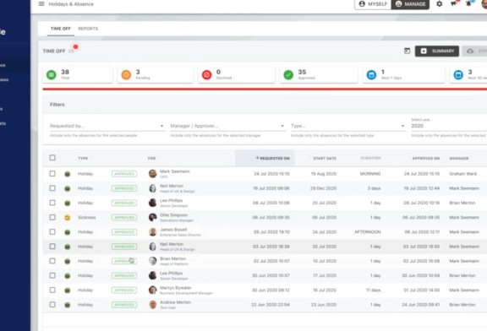487x331 pixels.
Task: Click Andrew Merton's avatar picture
Action: click(x=152, y=305)
